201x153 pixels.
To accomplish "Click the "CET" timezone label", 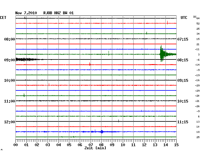I will tap(3, 18).
